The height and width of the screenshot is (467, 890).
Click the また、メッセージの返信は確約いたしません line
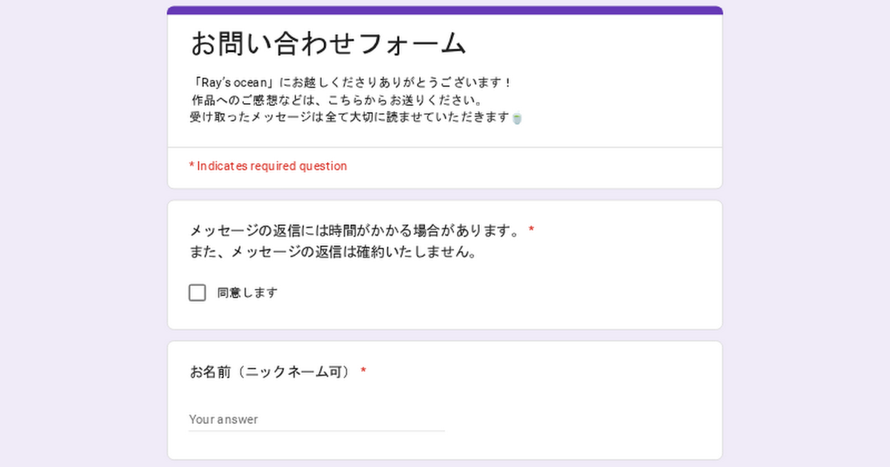(x=332, y=252)
